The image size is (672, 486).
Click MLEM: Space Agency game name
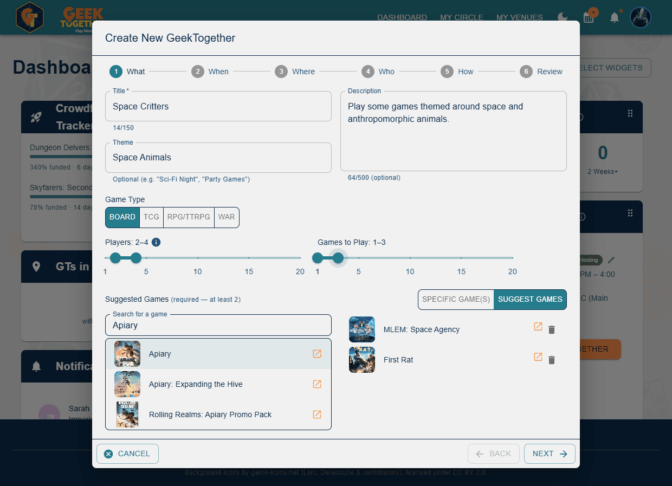tap(422, 329)
